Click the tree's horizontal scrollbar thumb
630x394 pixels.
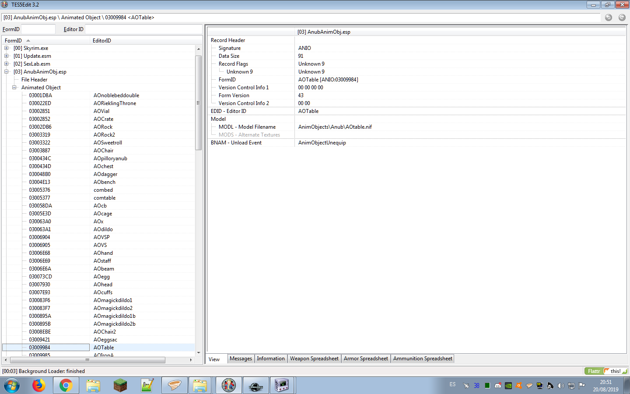(87, 360)
